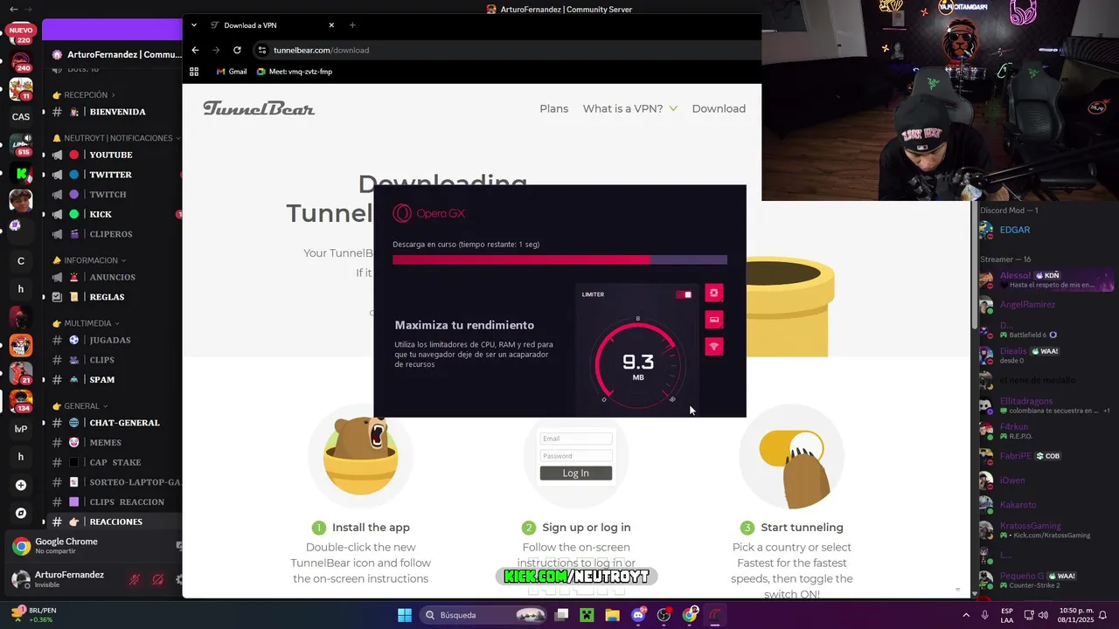Open the ANUNCIOS channel

pyautogui.click(x=114, y=277)
